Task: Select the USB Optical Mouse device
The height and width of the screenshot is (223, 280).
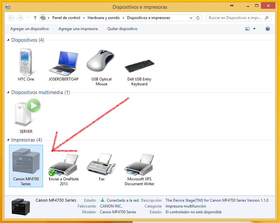Action: click(102, 68)
